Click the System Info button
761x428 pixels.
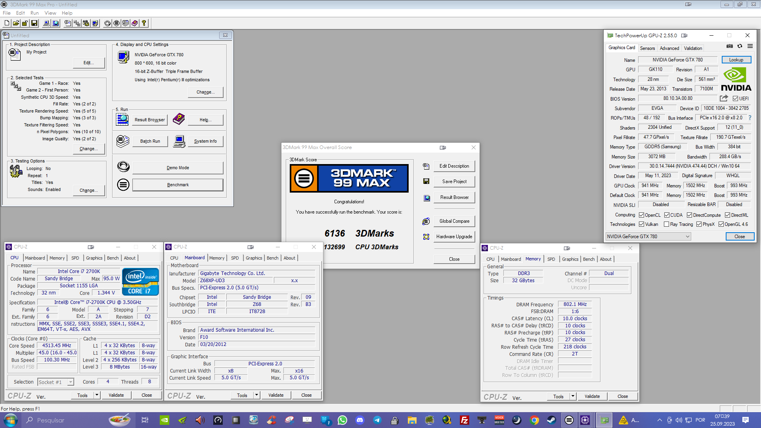tap(205, 141)
